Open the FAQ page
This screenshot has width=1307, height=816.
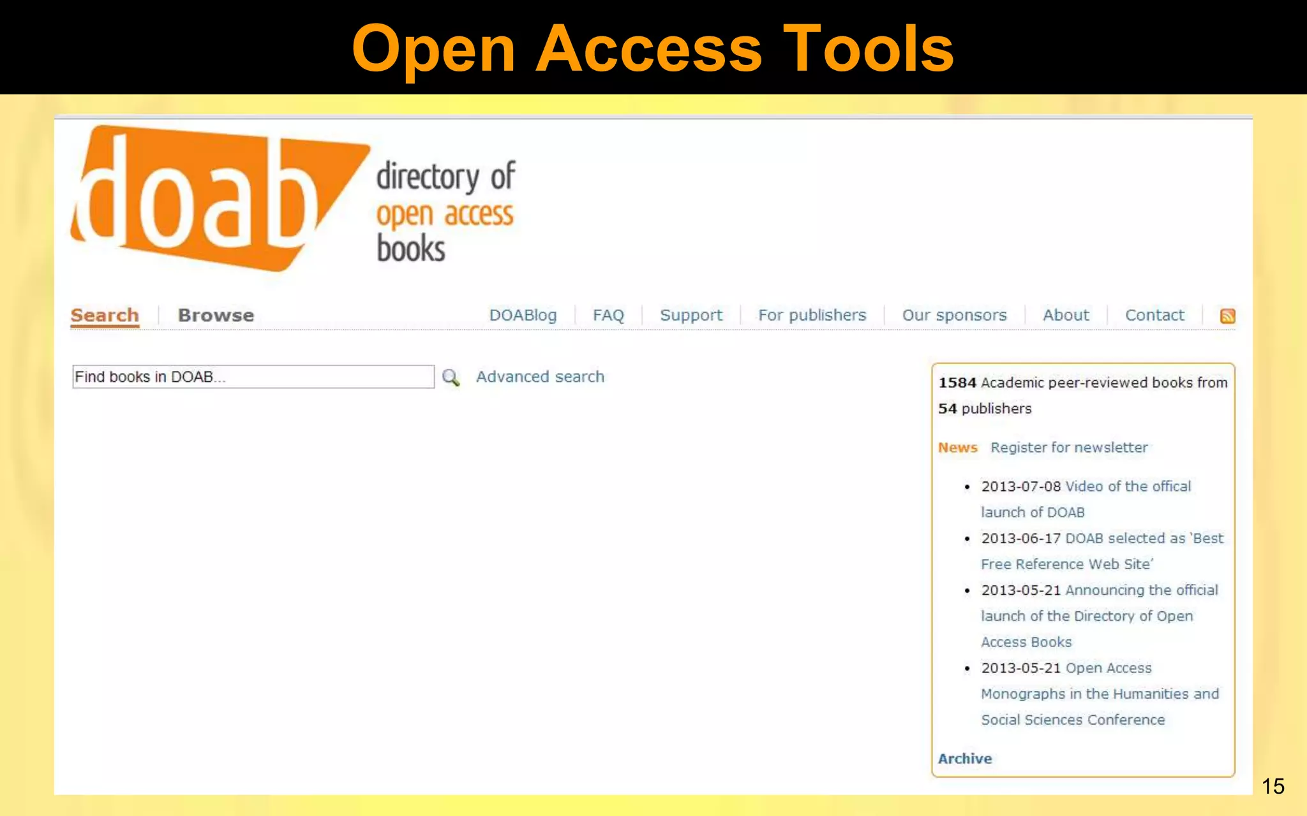tap(608, 316)
